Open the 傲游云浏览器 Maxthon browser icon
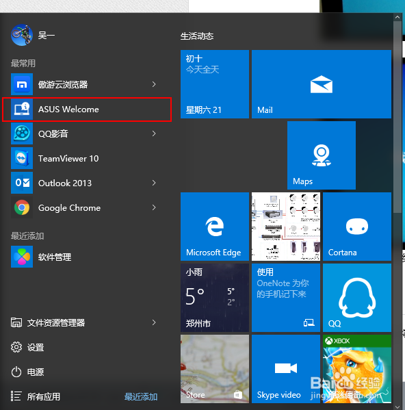The height and width of the screenshot is (410, 405). 22,84
